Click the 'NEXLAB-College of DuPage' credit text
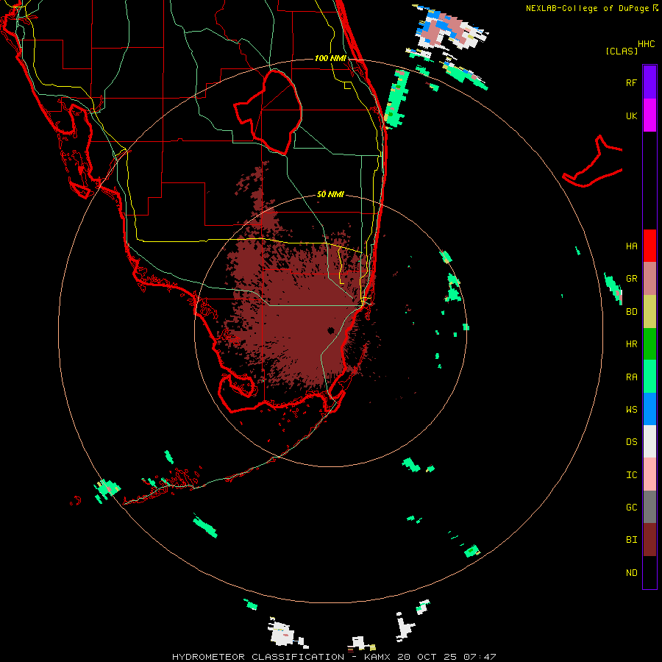This screenshot has width=662, height=662. tap(588, 8)
